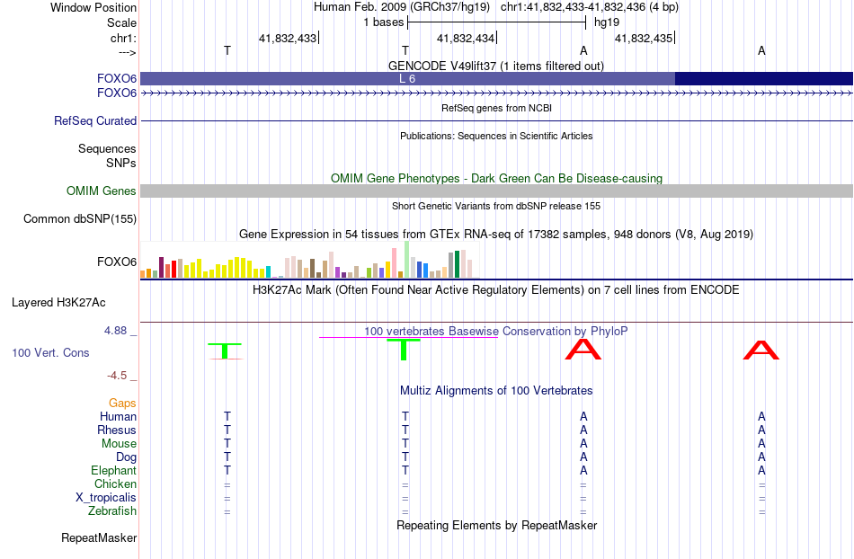The image size is (854, 559).
Task: Open Publications: Sequences in Scientific Articles title
Action: click(x=496, y=136)
